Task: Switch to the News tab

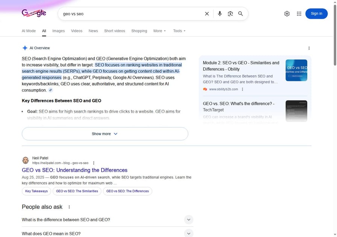Action: coord(93,31)
